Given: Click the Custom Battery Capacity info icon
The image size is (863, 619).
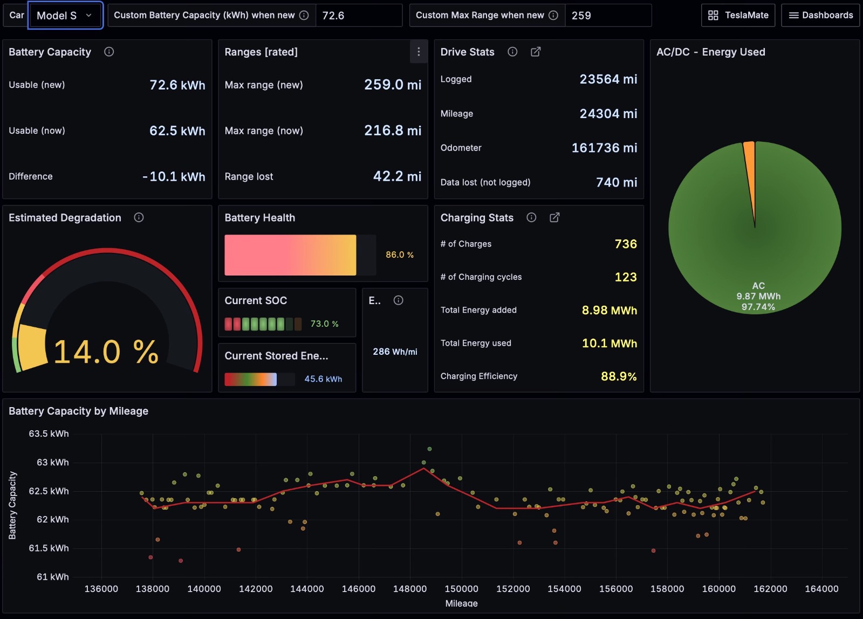Looking at the screenshot, I should (304, 15).
